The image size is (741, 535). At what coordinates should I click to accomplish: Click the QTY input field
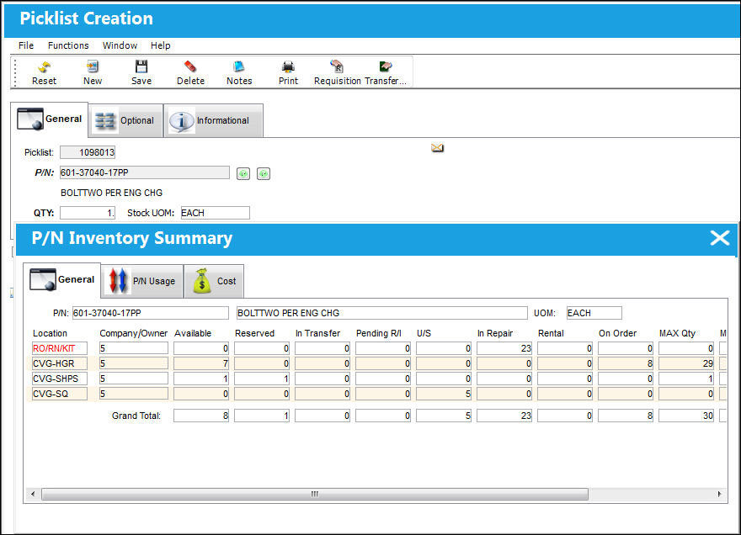(88, 213)
